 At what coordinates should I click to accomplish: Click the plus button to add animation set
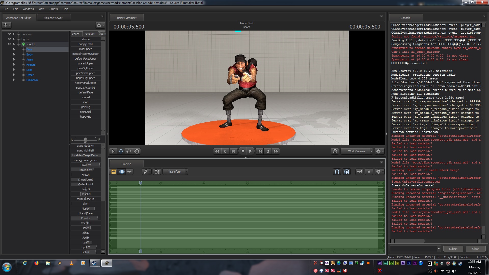pyautogui.click(x=6, y=25)
